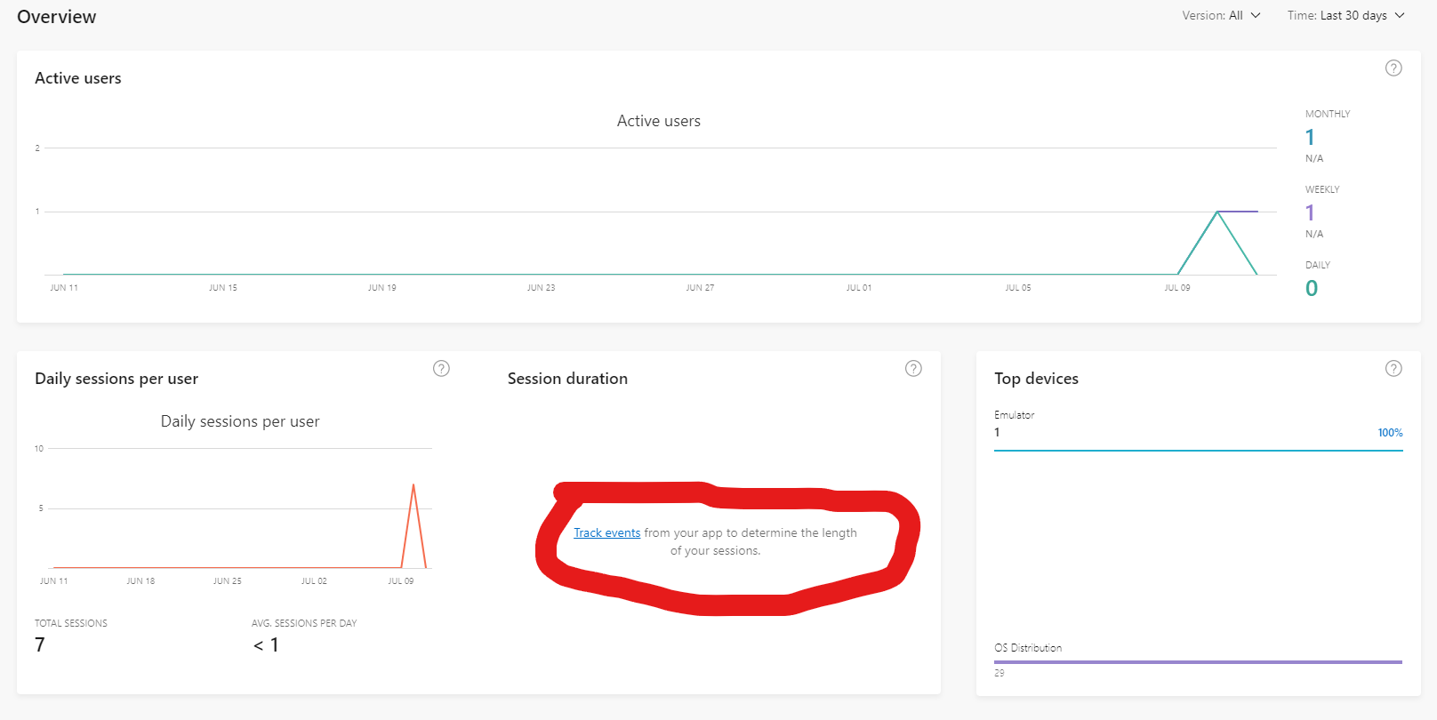Follow the Track events link
1437x720 pixels.
pos(606,532)
